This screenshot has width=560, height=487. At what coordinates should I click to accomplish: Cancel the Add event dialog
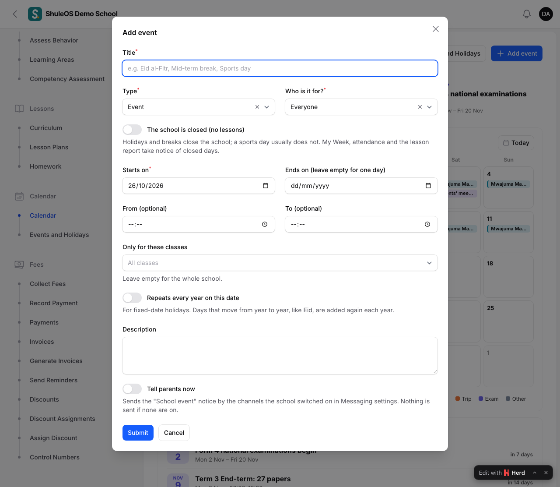[x=174, y=433]
